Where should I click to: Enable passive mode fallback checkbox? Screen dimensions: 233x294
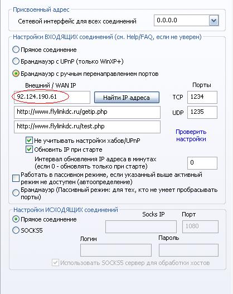(x=16, y=179)
